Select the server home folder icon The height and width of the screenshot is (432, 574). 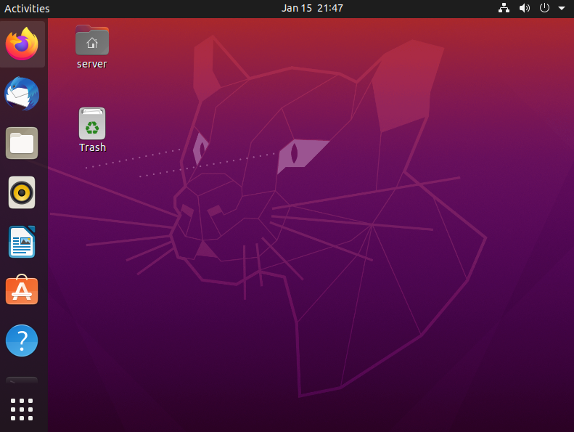point(92,41)
